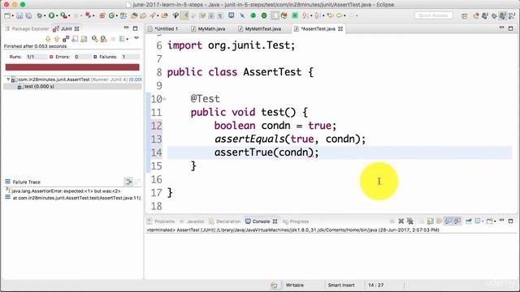Toggle Show Console When Standard Error Changes
This screenshot has height=292, width=520.
click(x=457, y=221)
